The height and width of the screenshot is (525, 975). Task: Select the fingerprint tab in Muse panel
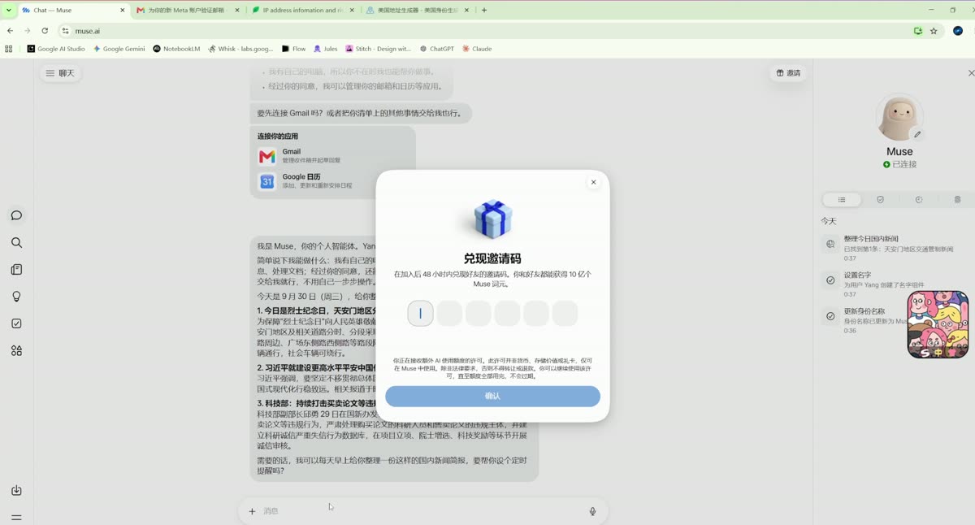pyautogui.click(x=957, y=199)
